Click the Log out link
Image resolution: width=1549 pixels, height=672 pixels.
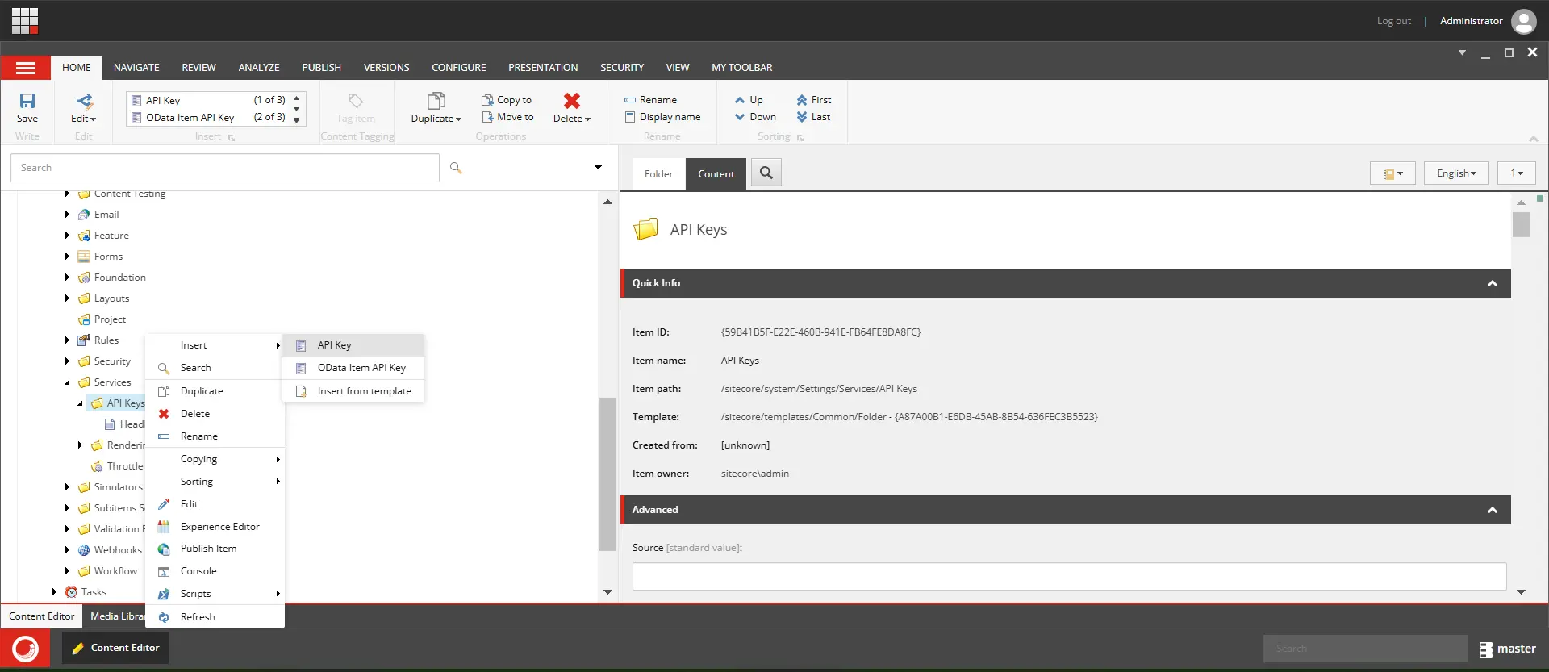pos(1394,21)
